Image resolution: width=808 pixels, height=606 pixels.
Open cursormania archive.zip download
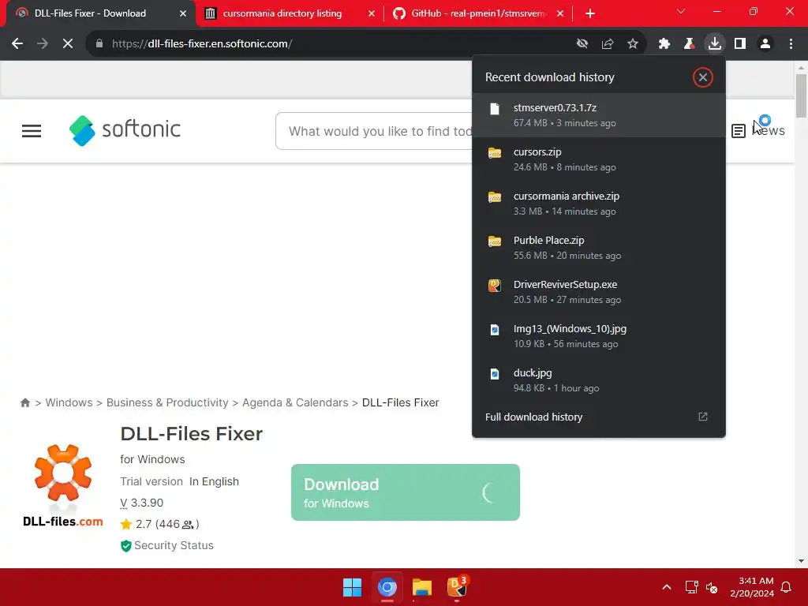pyautogui.click(x=599, y=204)
